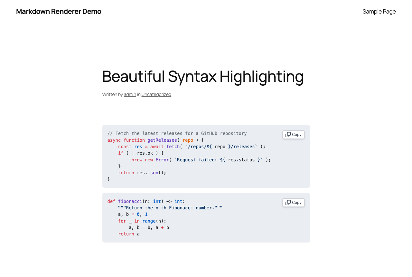
Task: Click the 'for _ in range(n):' line
Action: point(142,221)
